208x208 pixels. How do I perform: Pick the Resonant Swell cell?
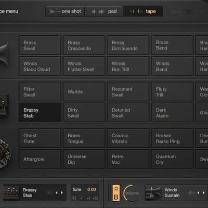tap(128, 92)
